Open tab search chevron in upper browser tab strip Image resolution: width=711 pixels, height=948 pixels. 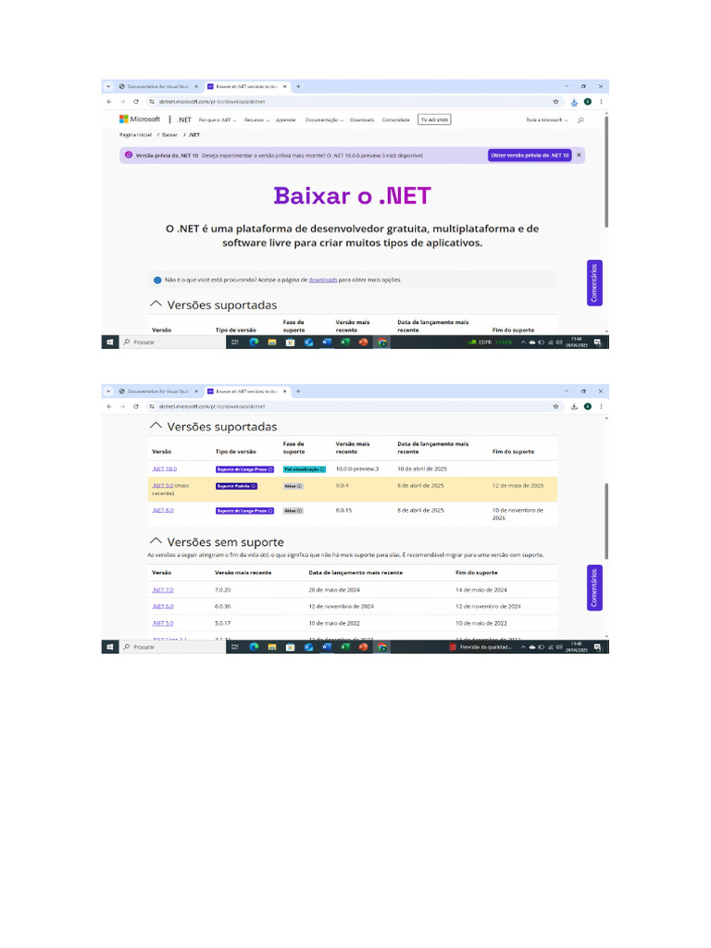point(109,86)
